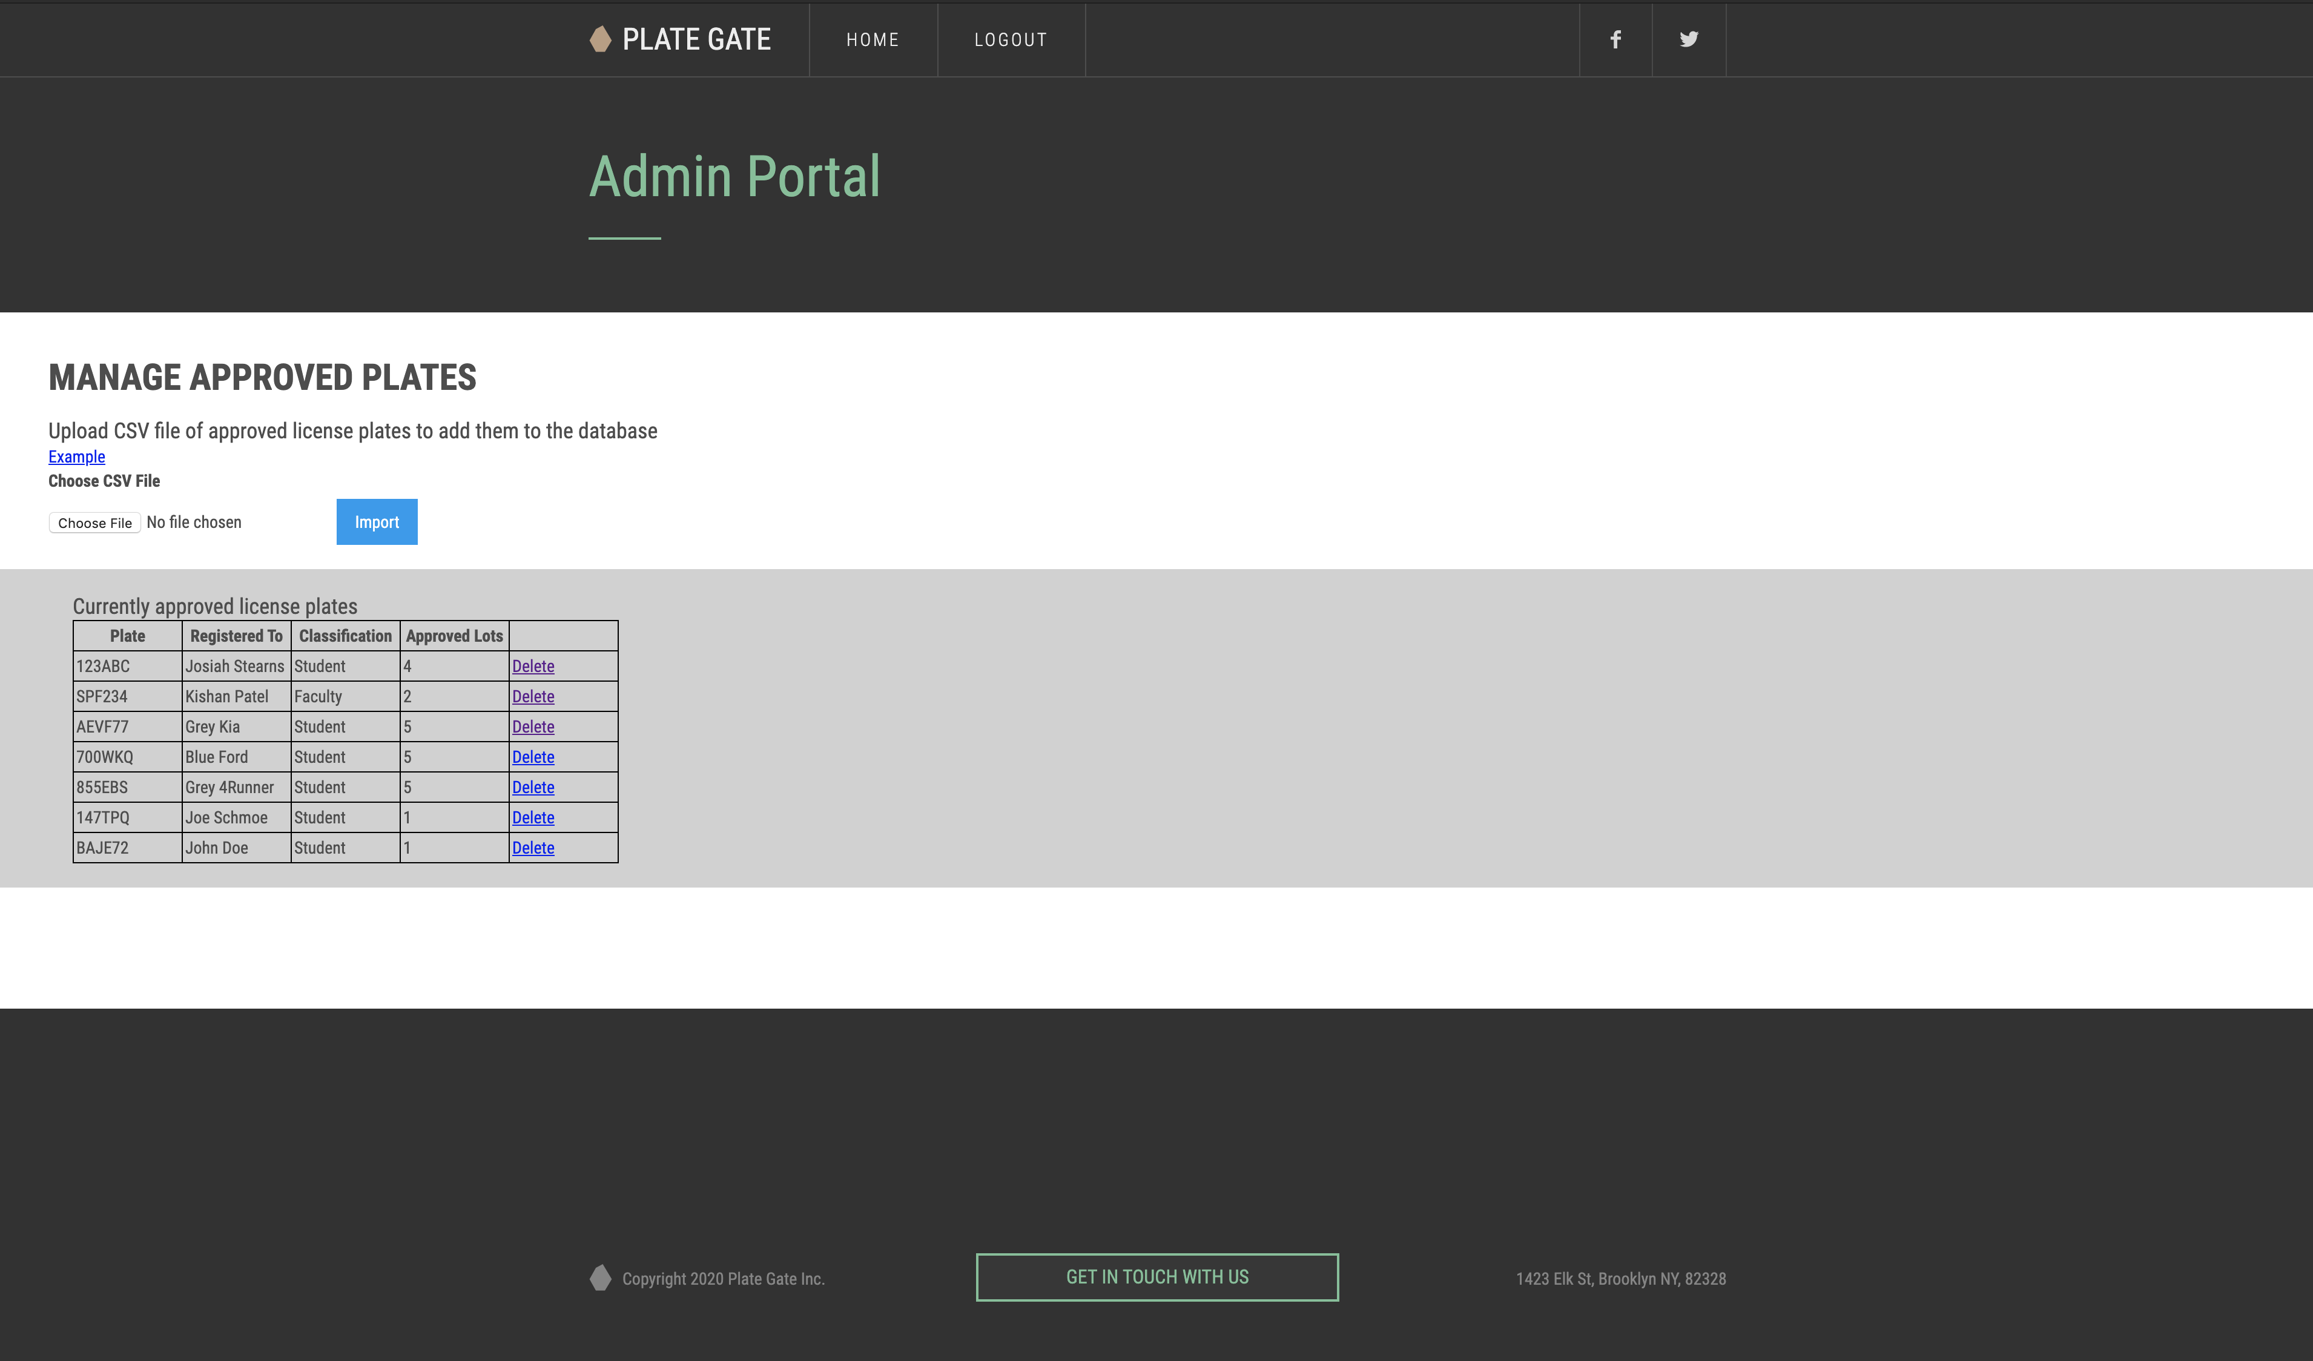Delete plate BAJE72 for John Doe
The height and width of the screenshot is (1361, 2313).
point(533,848)
